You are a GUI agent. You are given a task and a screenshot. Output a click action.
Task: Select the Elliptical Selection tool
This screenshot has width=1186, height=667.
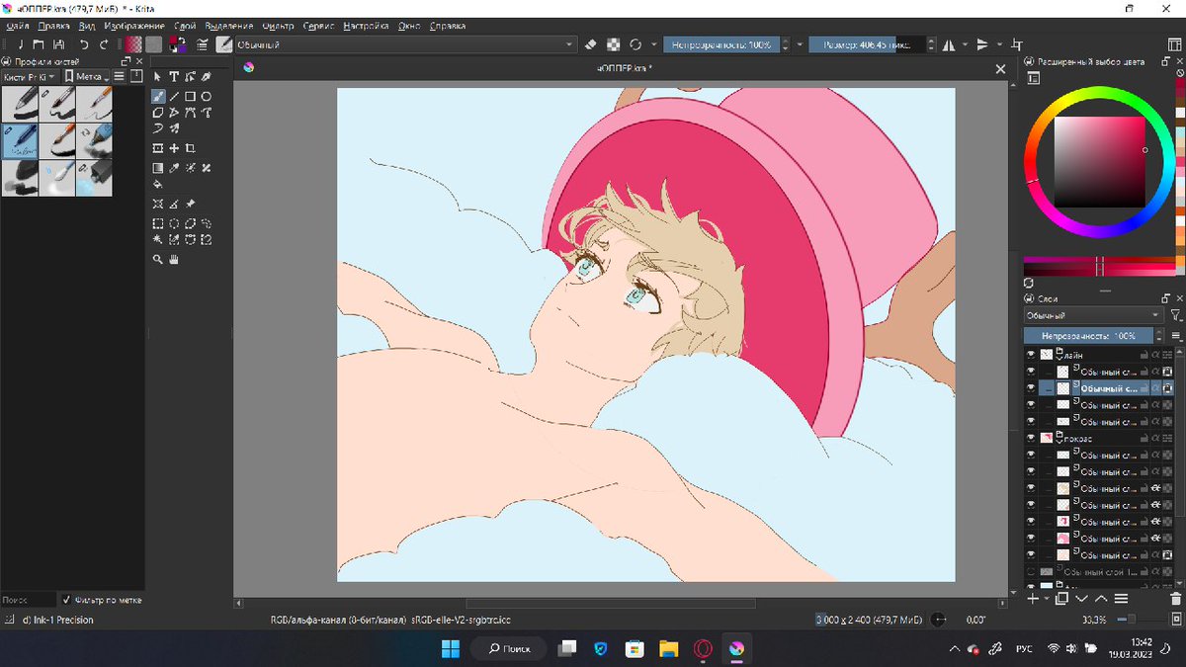[174, 223]
